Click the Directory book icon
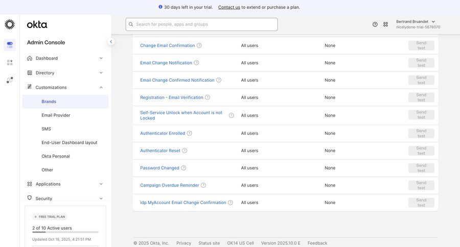This screenshot has height=247, width=460. point(30,72)
